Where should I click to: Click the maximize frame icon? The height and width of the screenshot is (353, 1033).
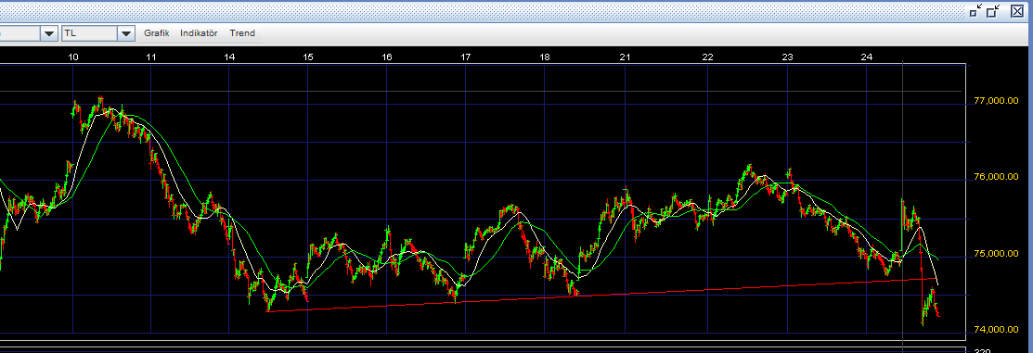(x=993, y=10)
